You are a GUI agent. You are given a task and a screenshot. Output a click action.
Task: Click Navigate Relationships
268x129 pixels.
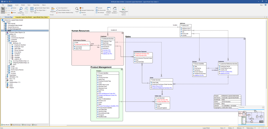(87, 10)
